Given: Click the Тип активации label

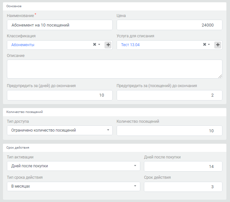Looking at the screenshot, I should click(x=20, y=157).
